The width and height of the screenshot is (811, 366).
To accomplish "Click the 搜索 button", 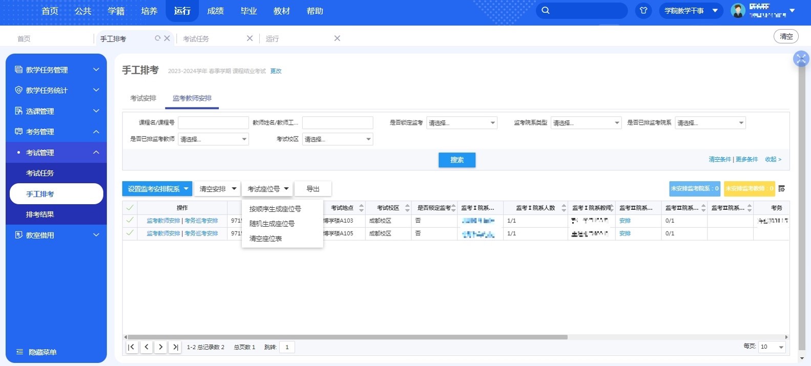I will pos(457,160).
